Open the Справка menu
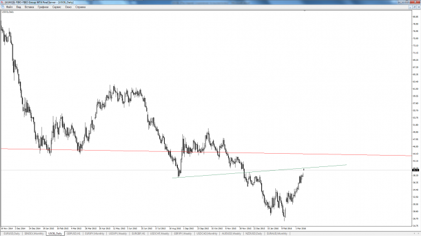This screenshot has width=421, height=236. pos(80,7)
